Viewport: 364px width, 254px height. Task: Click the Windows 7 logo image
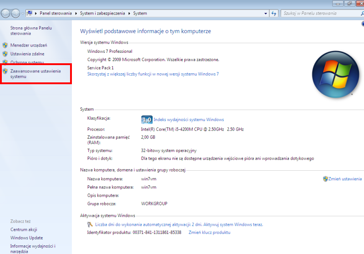coord(335,74)
